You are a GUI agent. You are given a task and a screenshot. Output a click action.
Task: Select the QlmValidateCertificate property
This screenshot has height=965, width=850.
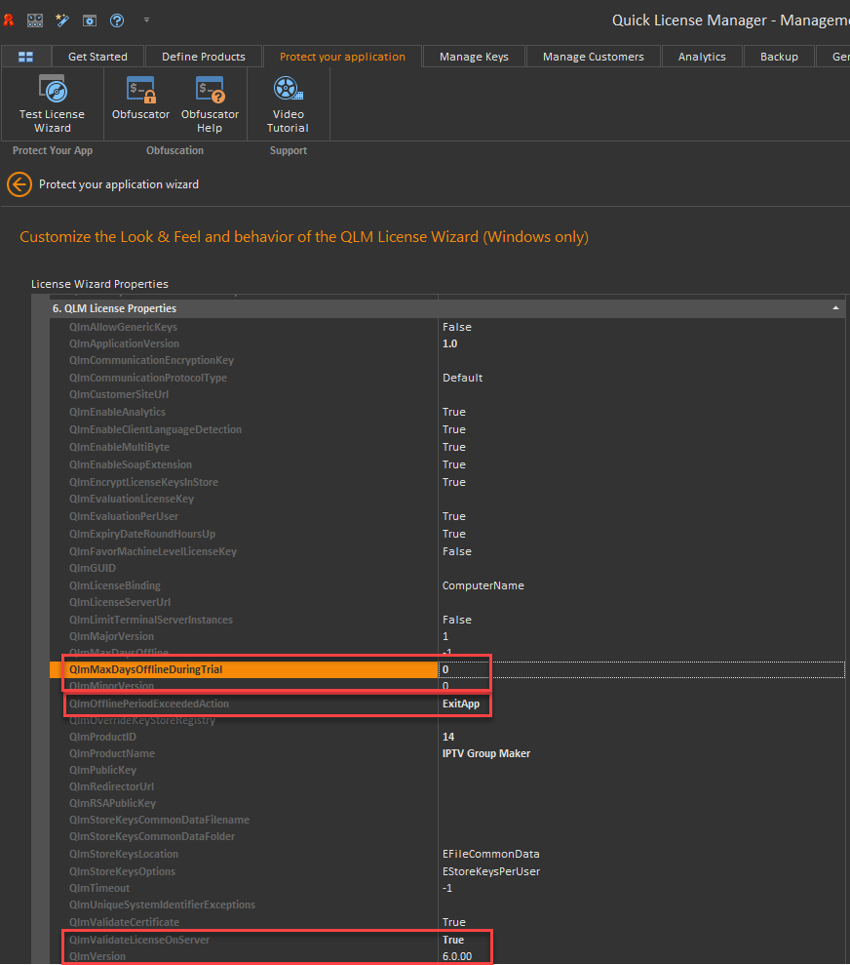(124, 922)
